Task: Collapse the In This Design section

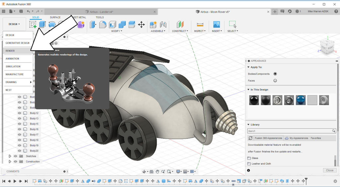Action: point(248,90)
